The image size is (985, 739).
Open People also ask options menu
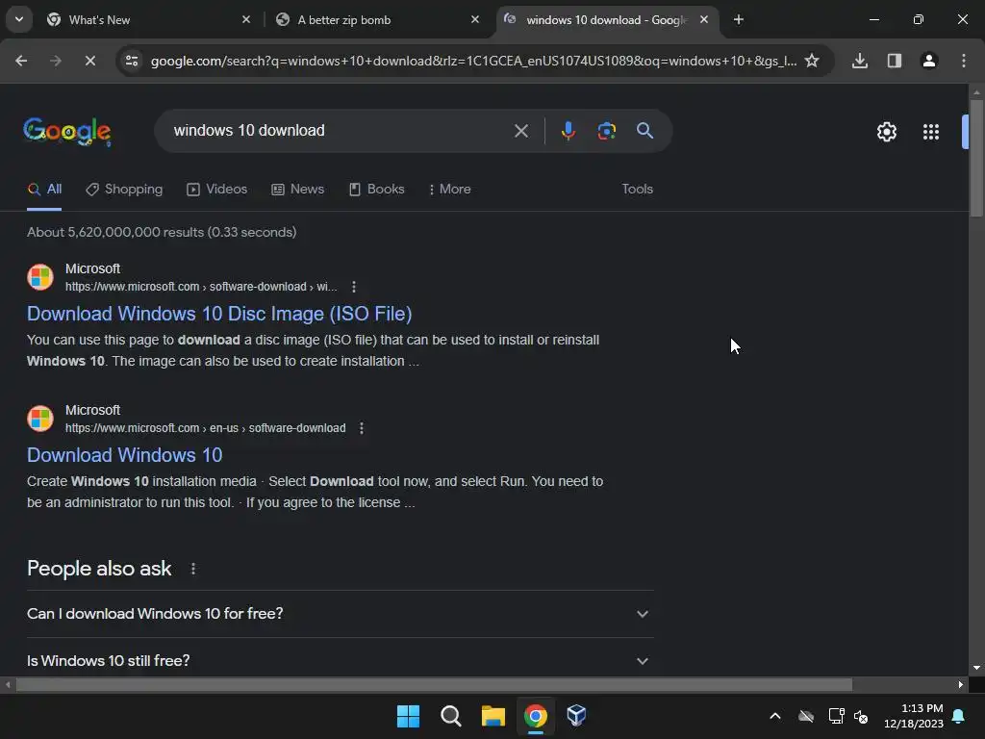[192, 569]
